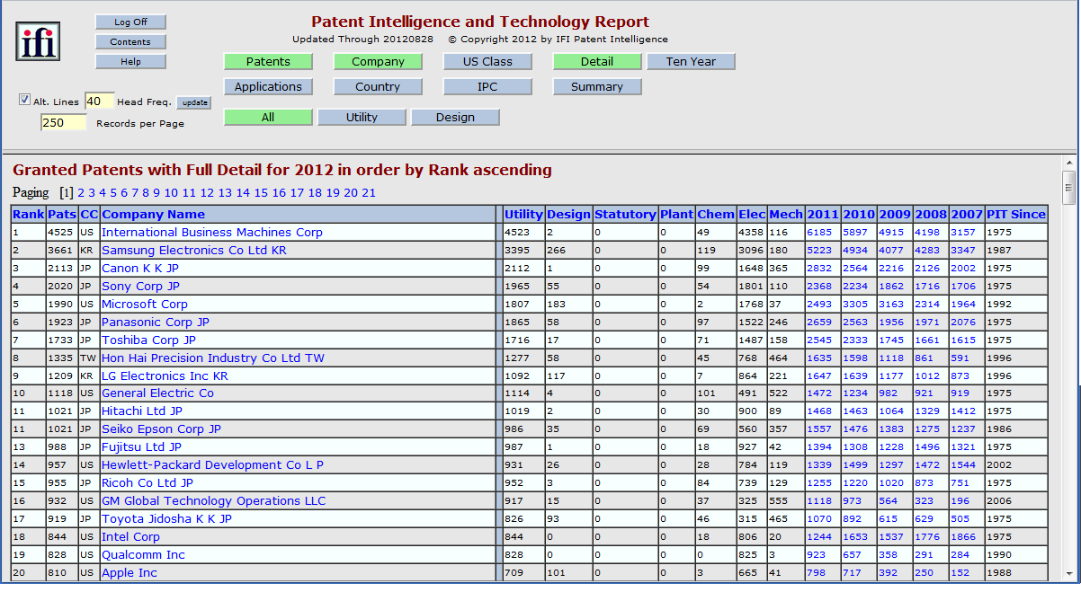
Task: Open Samsung 2010 value 4934
Action: [x=855, y=251]
